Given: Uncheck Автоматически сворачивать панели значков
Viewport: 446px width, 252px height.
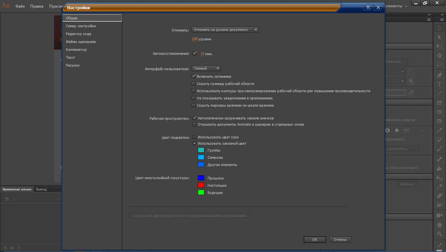Looking at the screenshot, I should 194,118.
